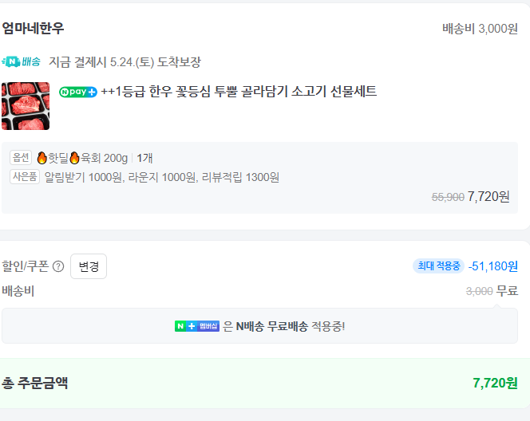Click the 엄마네한우 store name
This screenshot has width=530, height=421.
tap(33, 28)
